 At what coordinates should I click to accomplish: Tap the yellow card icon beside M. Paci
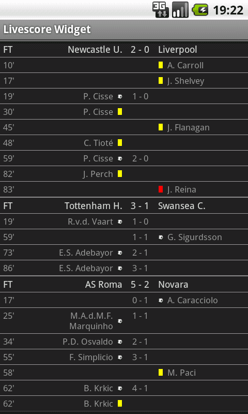[x=161, y=373]
